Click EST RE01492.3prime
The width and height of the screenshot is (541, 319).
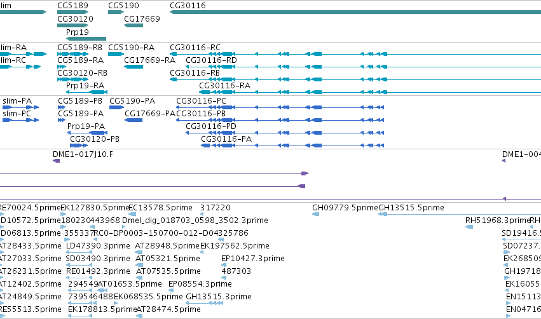[98, 271]
